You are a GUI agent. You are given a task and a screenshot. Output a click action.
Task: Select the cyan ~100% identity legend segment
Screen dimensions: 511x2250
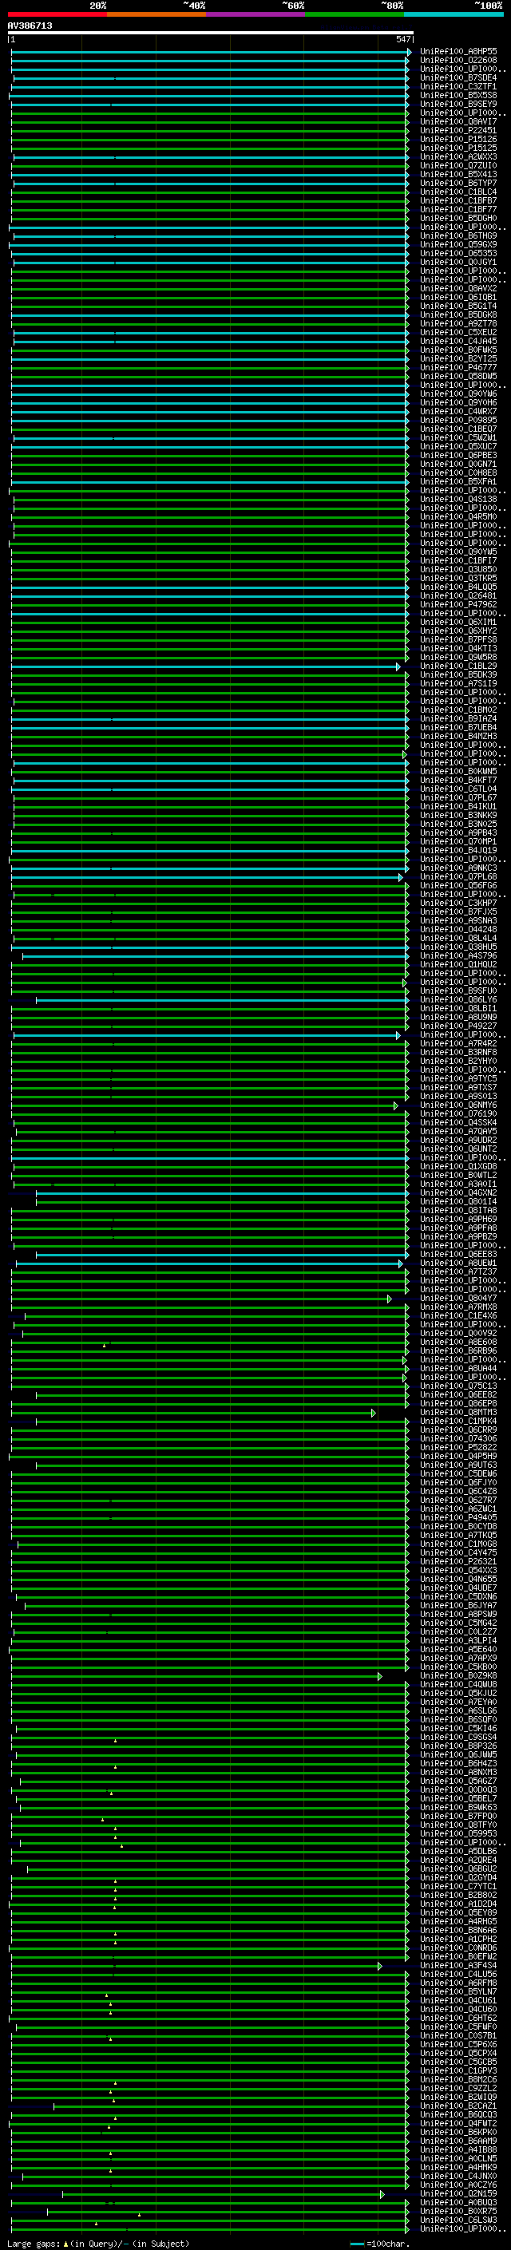pos(453,14)
